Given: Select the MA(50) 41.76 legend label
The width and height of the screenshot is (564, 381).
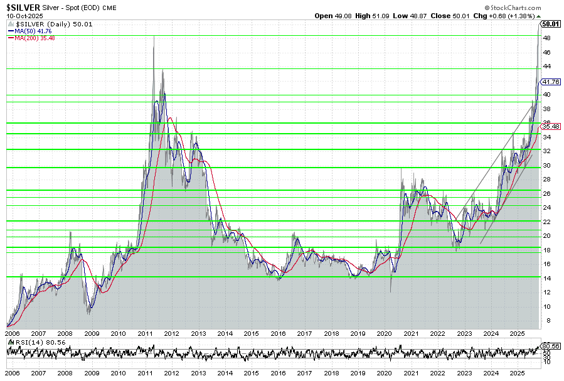Looking at the screenshot, I should [x=31, y=30].
